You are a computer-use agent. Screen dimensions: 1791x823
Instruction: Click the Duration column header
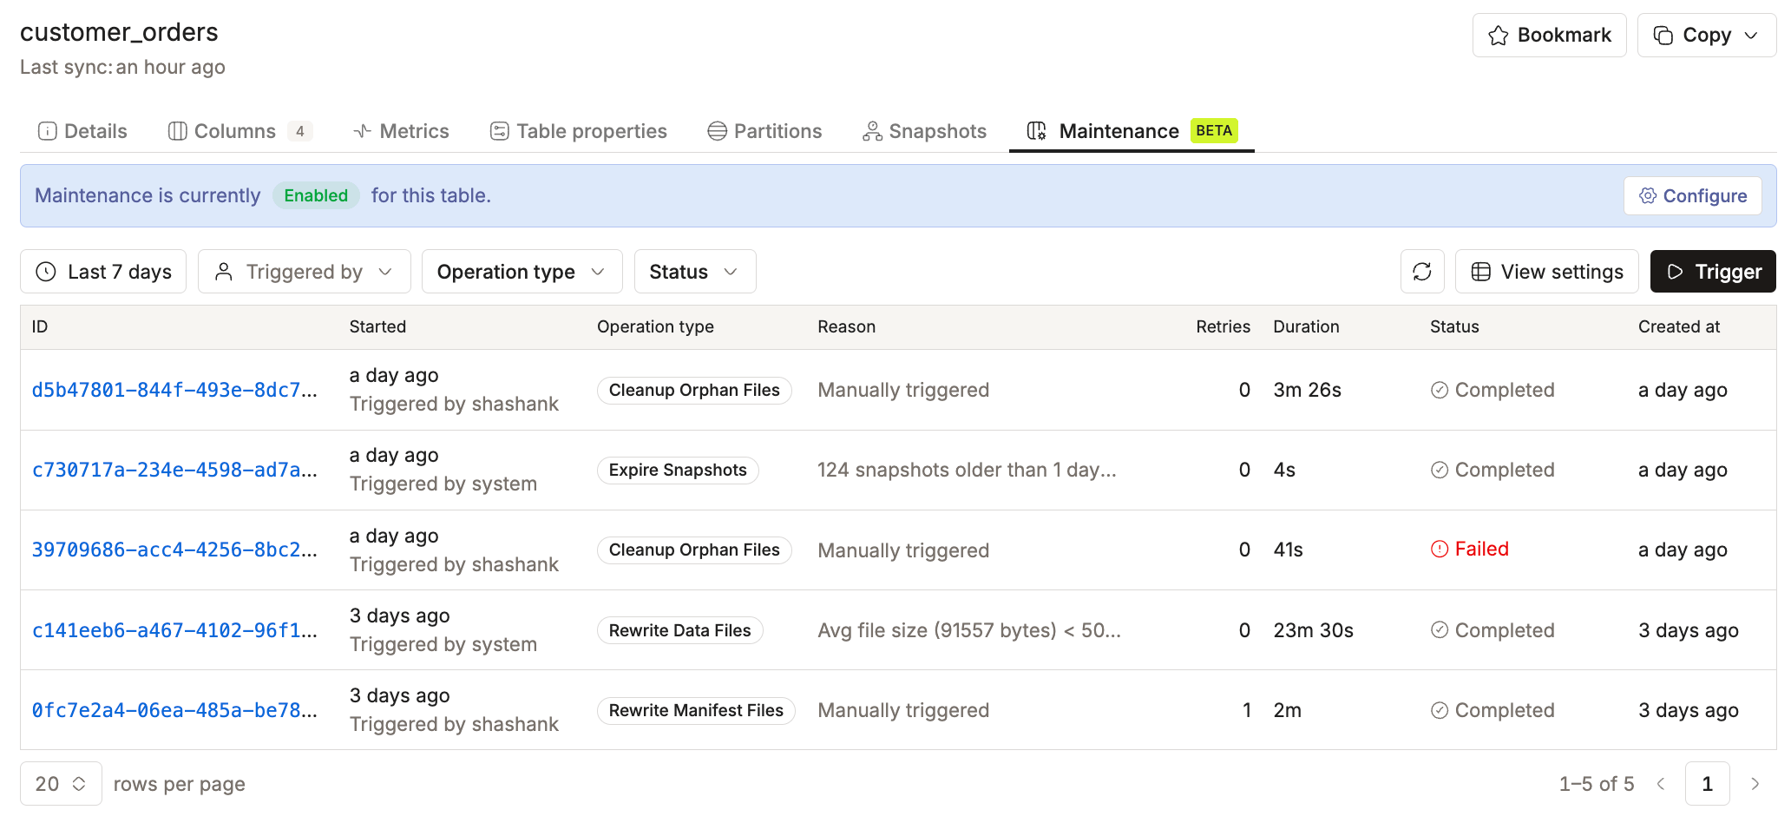pos(1306,326)
